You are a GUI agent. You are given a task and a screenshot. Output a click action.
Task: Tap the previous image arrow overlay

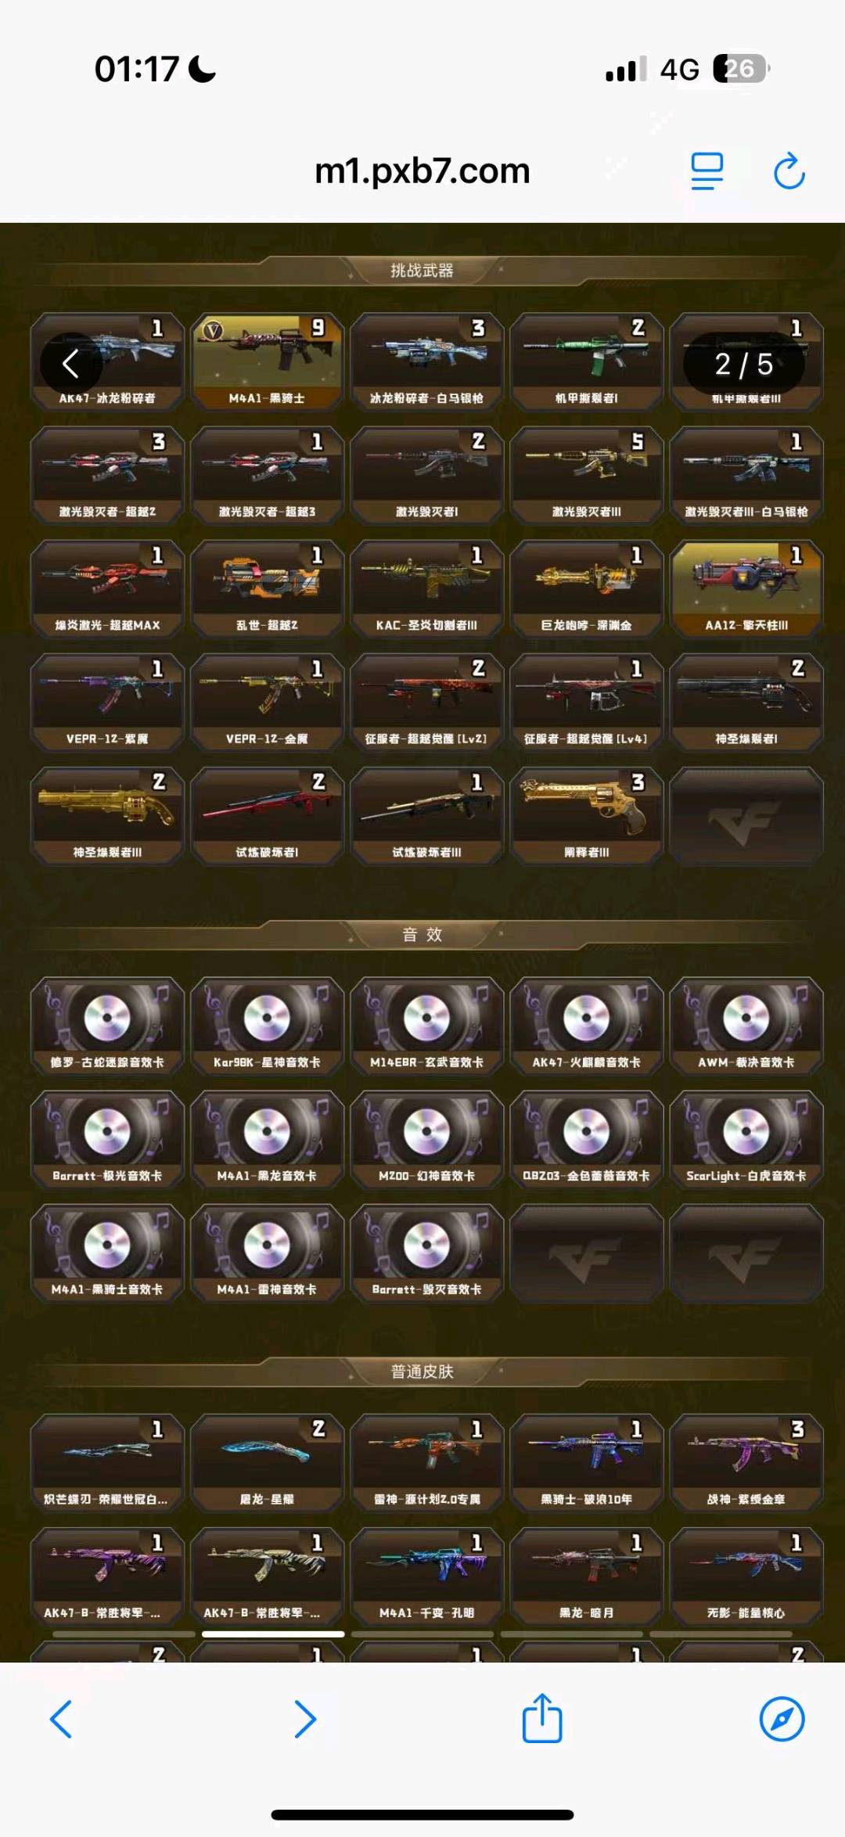point(71,363)
